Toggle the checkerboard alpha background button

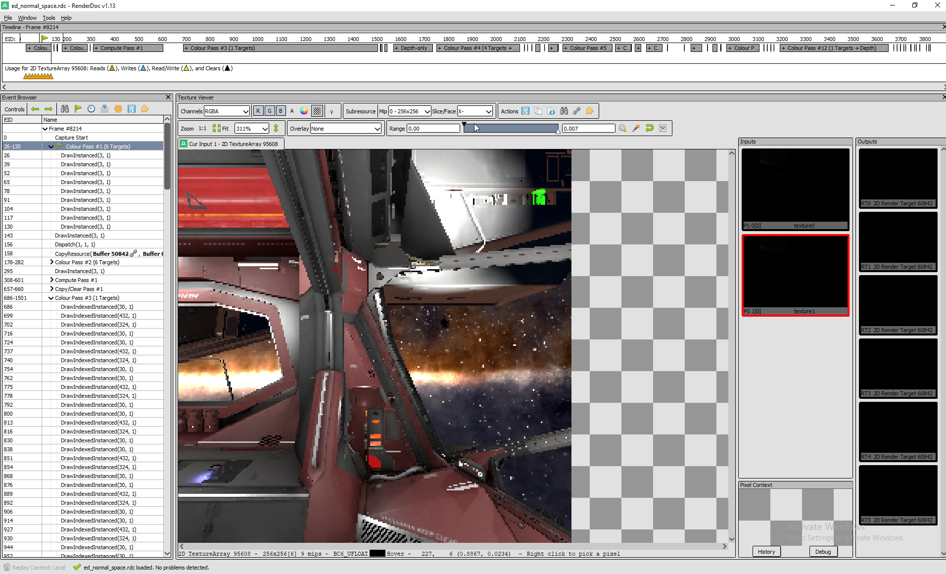pos(317,111)
